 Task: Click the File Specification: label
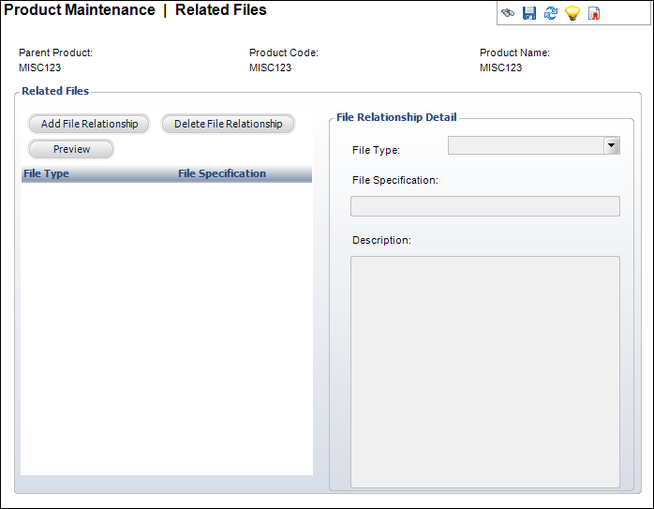click(x=395, y=180)
